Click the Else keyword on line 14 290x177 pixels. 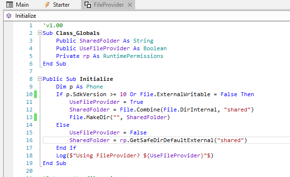(63, 125)
